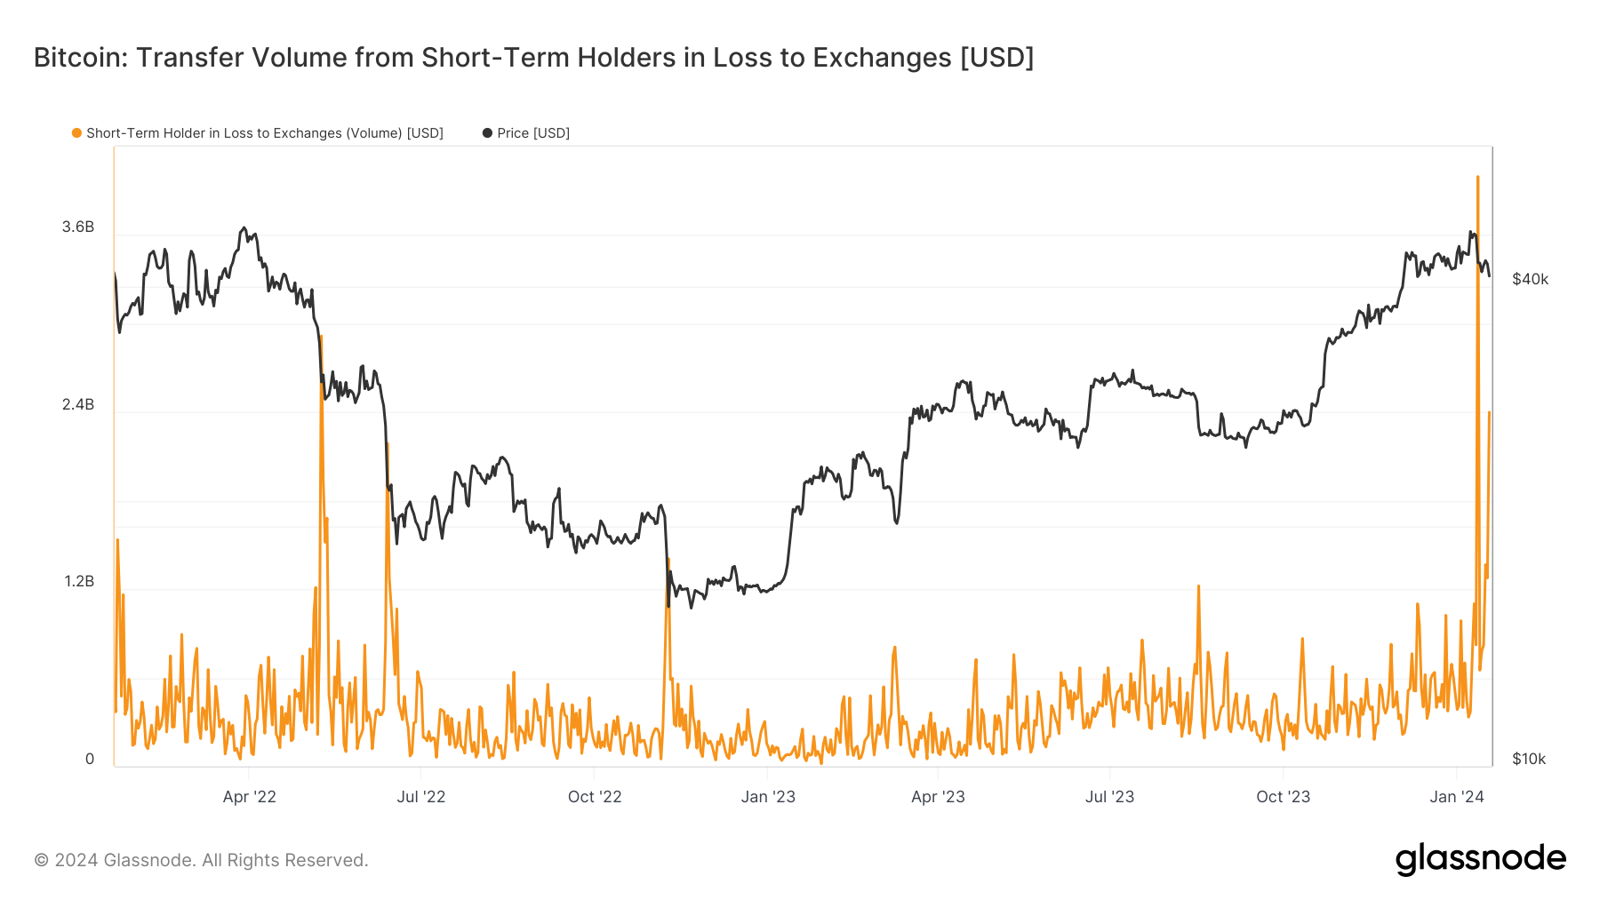Screen dimensions: 1600x900
Task: Toggle the Short-Term Holder in Loss to Exchanges series label
Action: [264, 133]
